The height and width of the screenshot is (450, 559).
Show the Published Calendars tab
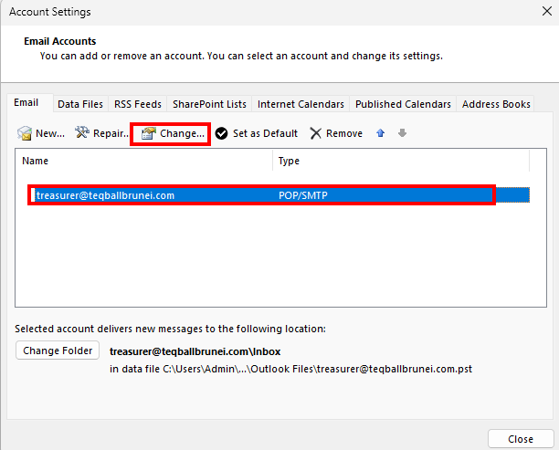(403, 104)
